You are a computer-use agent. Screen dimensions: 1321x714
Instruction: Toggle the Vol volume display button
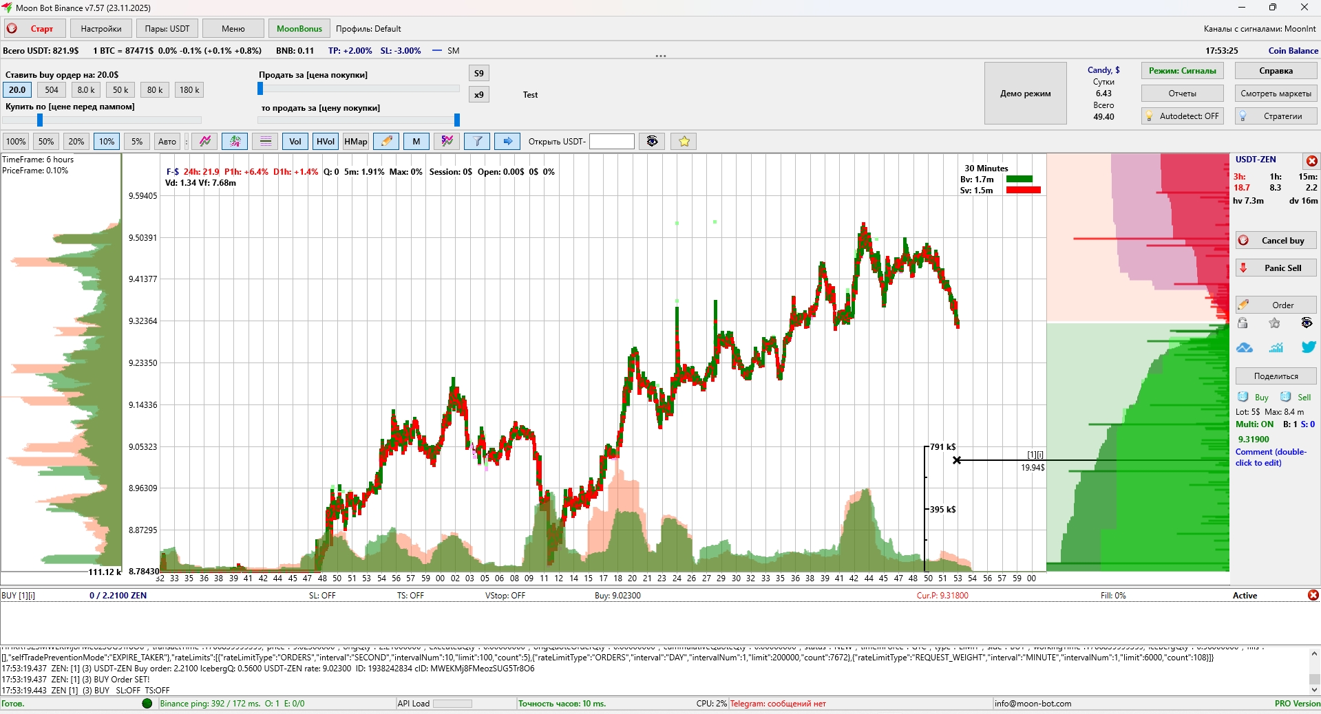click(295, 142)
